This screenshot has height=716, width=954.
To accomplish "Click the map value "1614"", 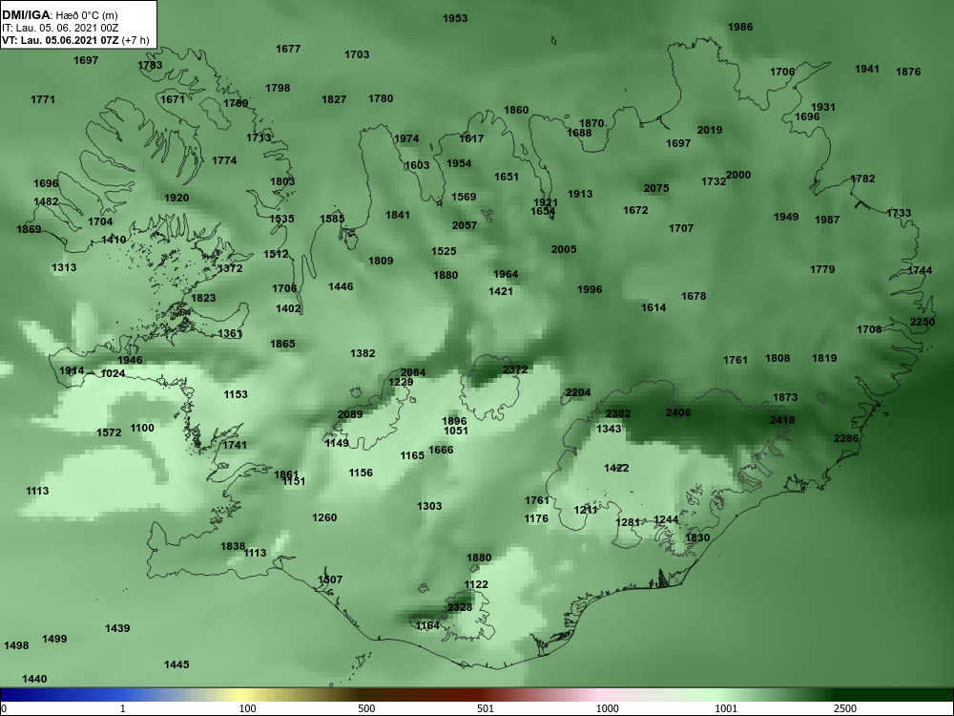I will [653, 308].
